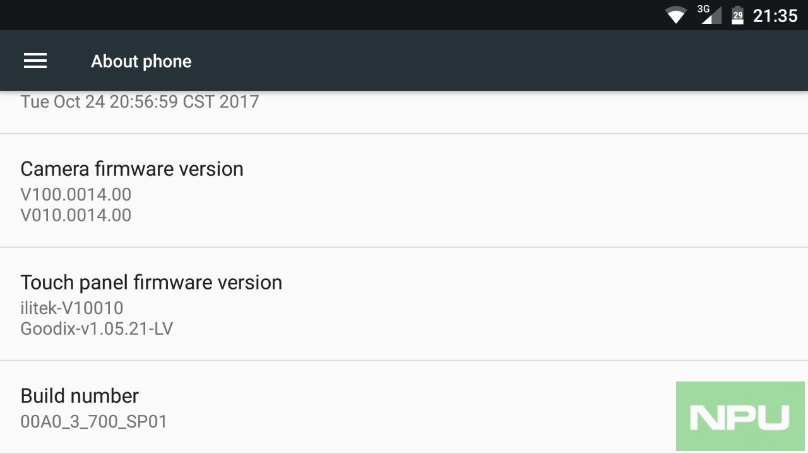Tap the Wi-Fi status icon
This screenshot has height=454, width=808.
tap(676, 15)
